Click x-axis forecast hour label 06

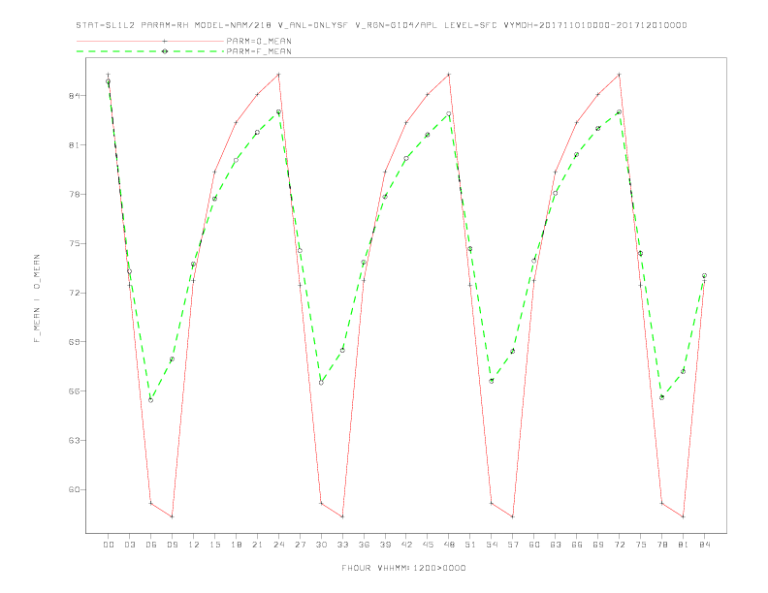[x=151, y=545]
